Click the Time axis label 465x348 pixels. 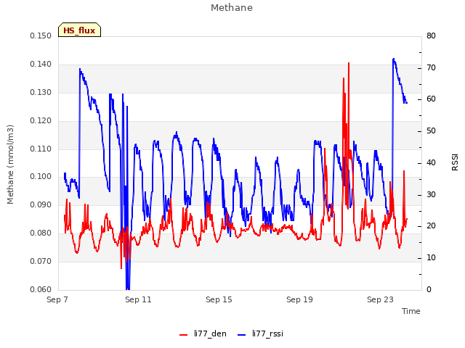411,311
